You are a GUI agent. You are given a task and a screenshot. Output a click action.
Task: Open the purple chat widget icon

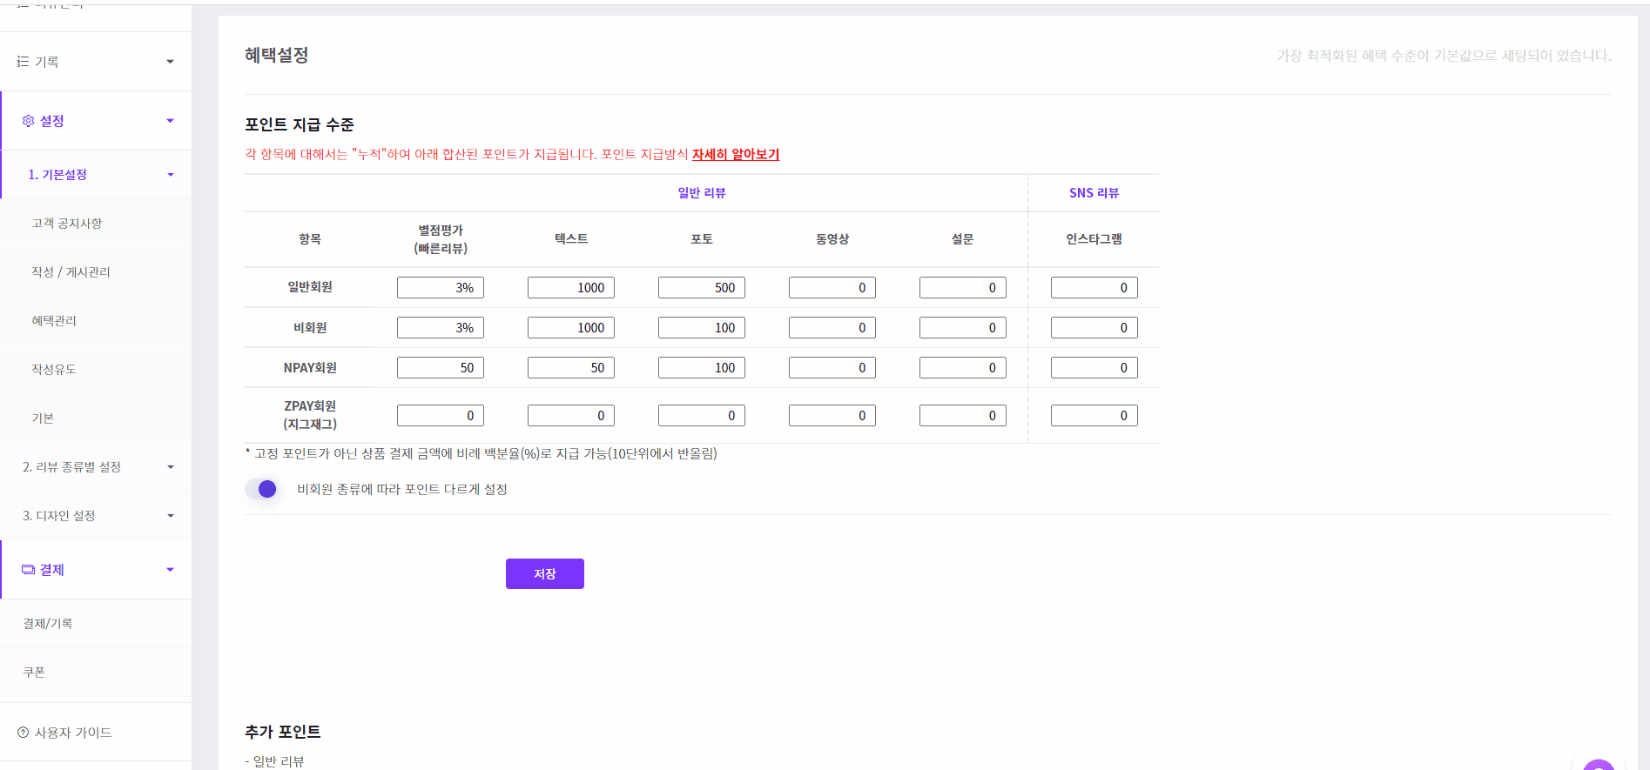click(1599, 765)
